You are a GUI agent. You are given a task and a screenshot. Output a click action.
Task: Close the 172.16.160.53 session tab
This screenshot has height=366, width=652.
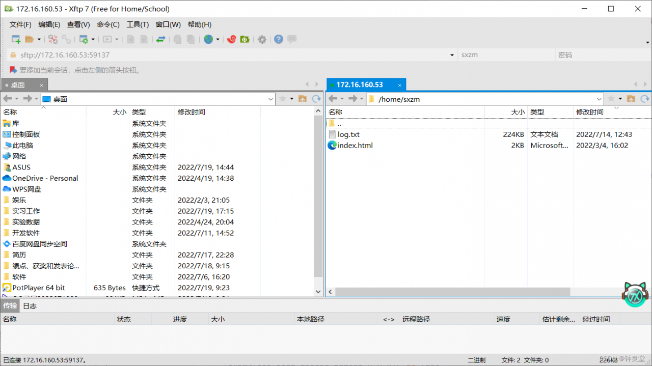tap(400, 85)
